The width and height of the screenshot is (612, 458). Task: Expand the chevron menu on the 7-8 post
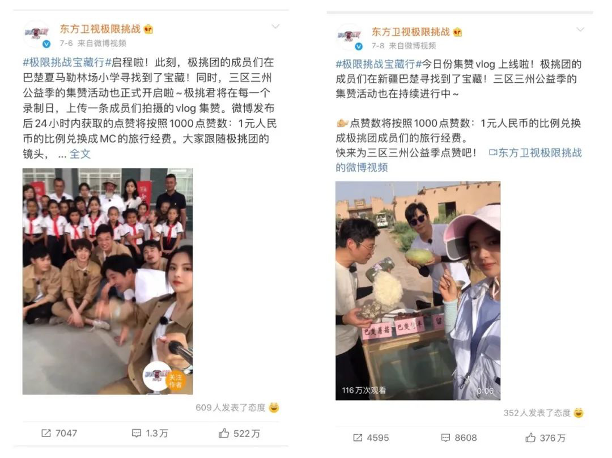pos(580,29)
